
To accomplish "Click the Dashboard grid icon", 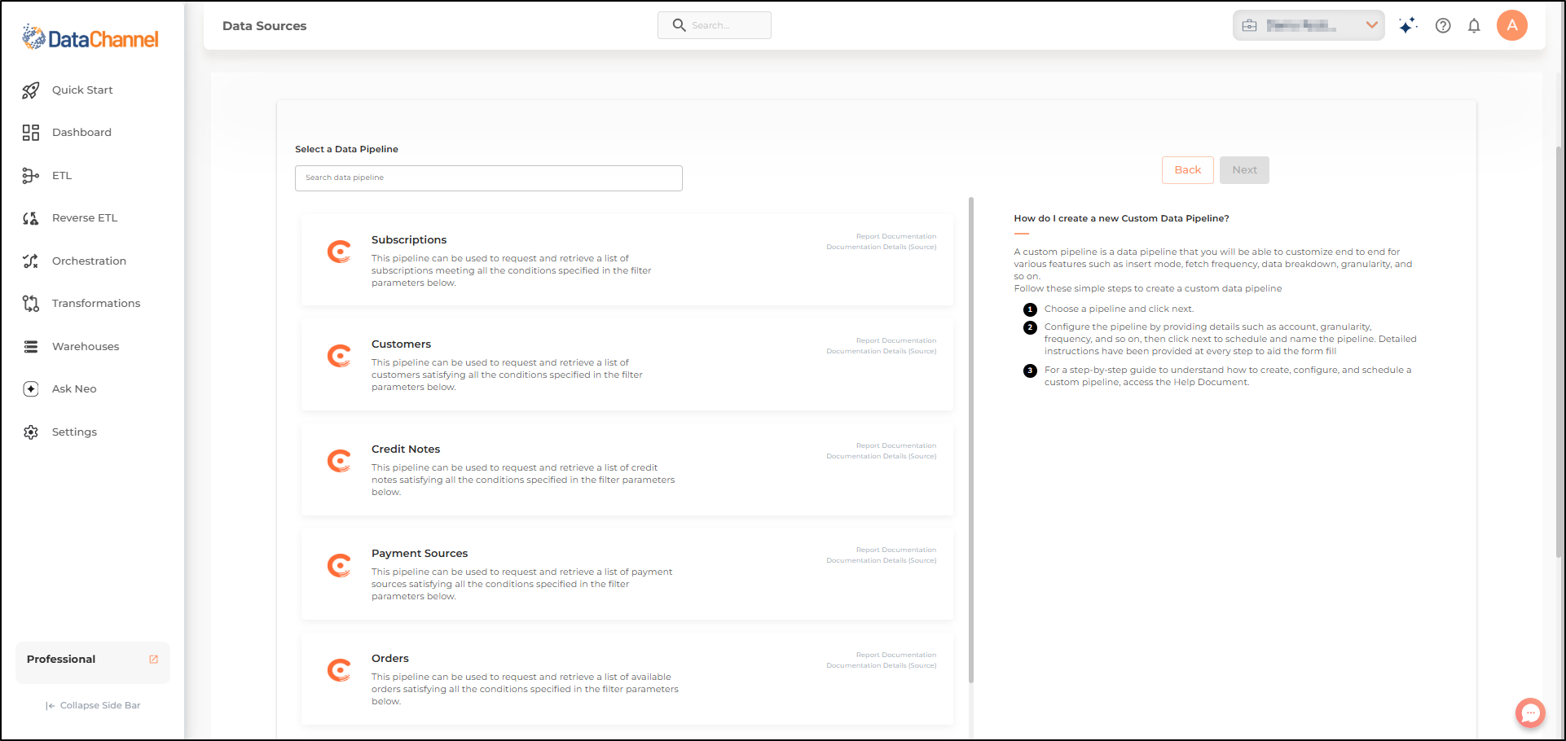I will [31, 133].
